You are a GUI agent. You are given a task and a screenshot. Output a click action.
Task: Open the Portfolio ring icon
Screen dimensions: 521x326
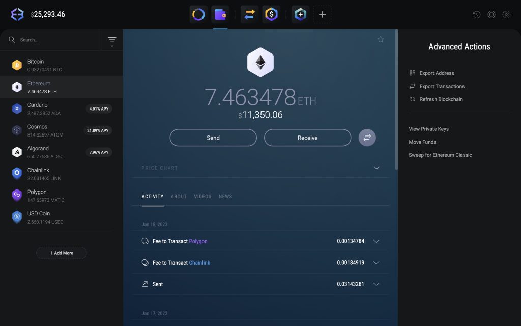point(198,14)
